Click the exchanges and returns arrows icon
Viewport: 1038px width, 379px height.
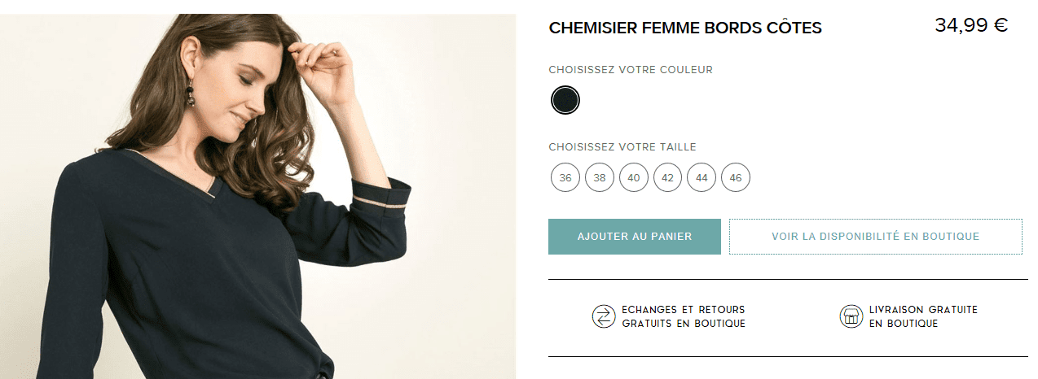pos(604,316)
